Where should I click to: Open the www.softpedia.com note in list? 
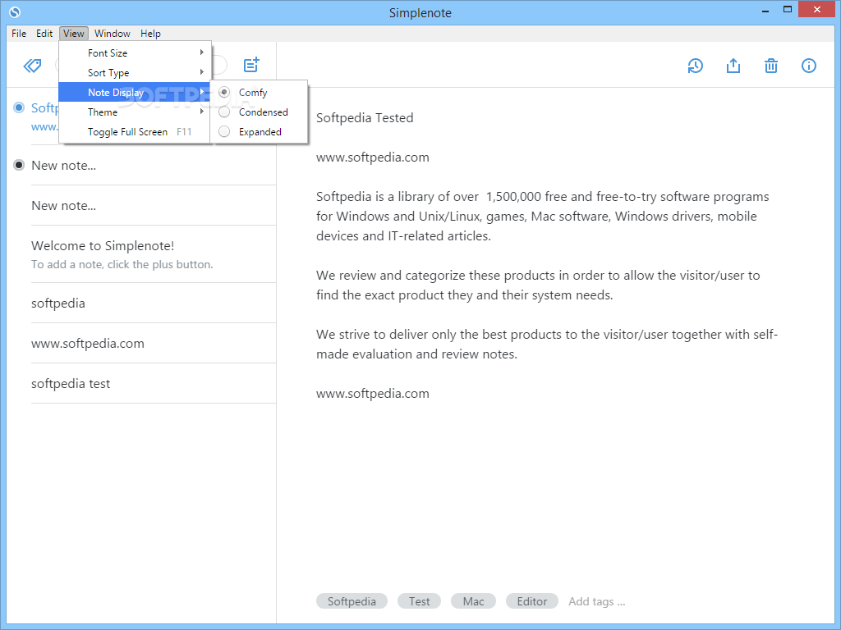(154, 343)
